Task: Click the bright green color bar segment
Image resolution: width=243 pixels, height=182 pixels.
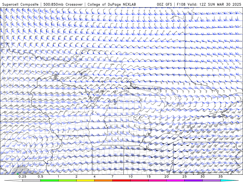Action: 50,180
